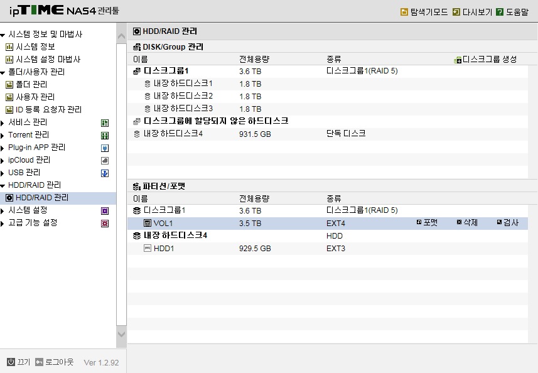This screenshot has height=373, width=538.
Task: Click the key icon beside 로그아웃
Action: coord(39,362)
